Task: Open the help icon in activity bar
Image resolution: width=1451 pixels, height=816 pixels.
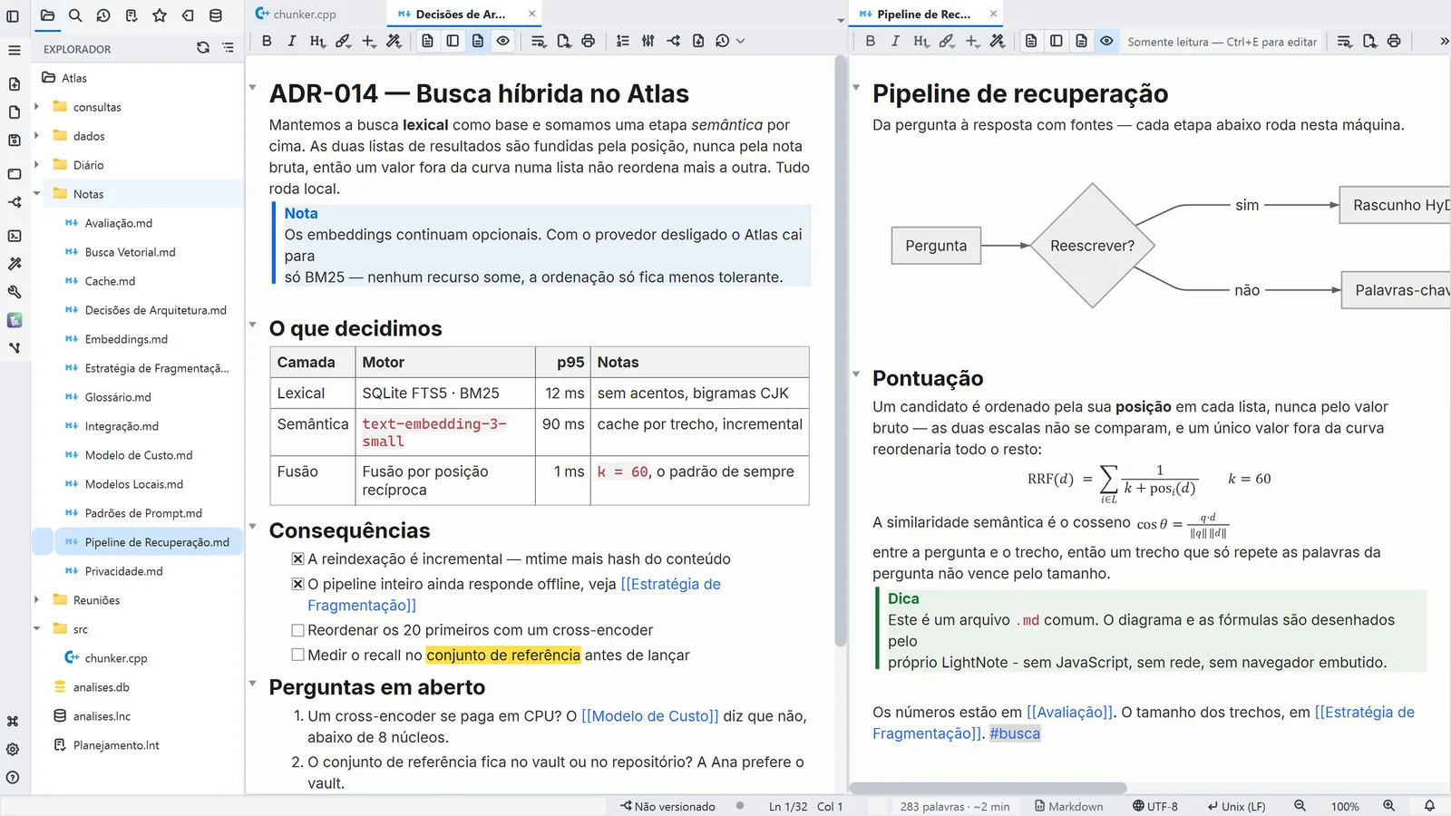Action: coord(14,778)
